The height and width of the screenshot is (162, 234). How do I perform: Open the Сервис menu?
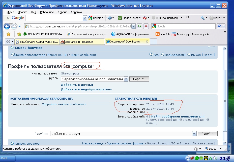click(x=62, y=12)
